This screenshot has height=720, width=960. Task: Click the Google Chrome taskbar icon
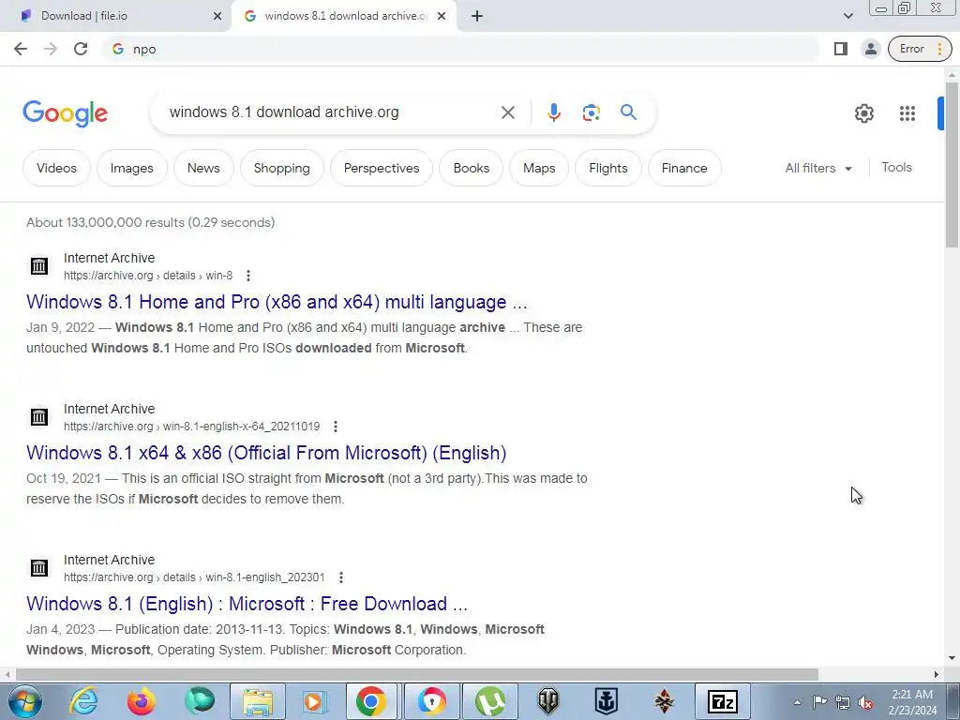pos(371,701)
